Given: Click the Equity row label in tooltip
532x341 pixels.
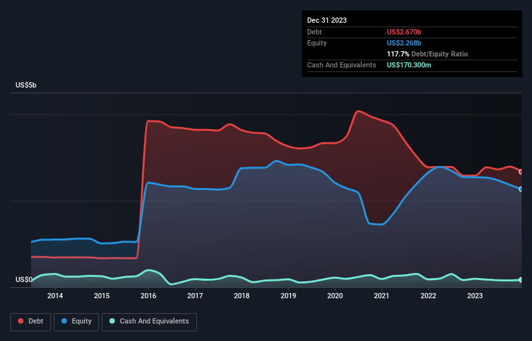Looking at the screenshot, I should pos(317,43).
